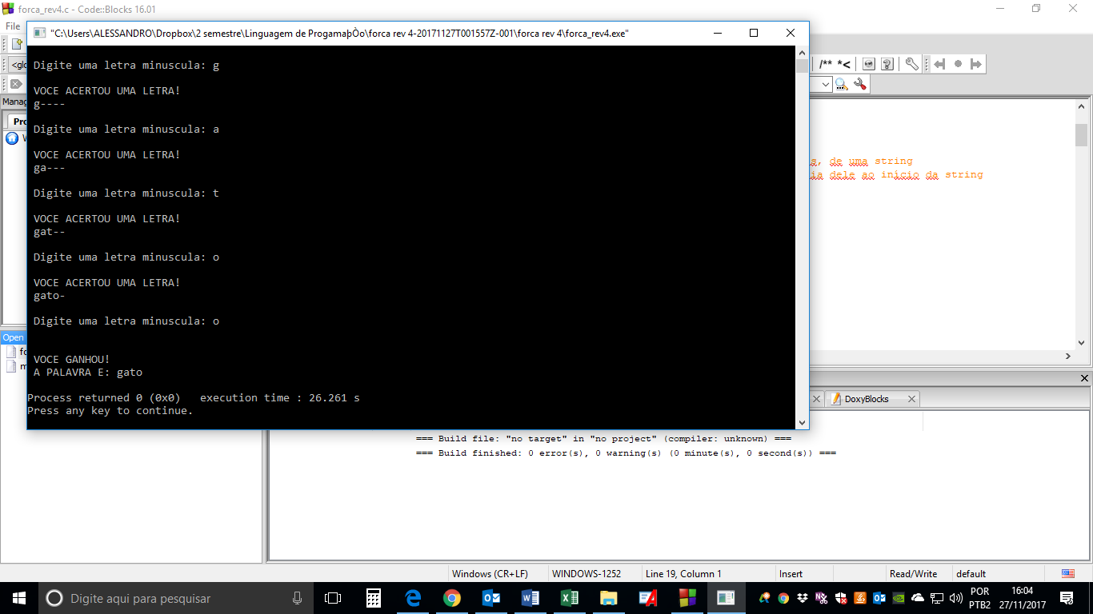Click the POR PTB2 language indicator
The image size is (1093, 614).
[x=979, y=598]
